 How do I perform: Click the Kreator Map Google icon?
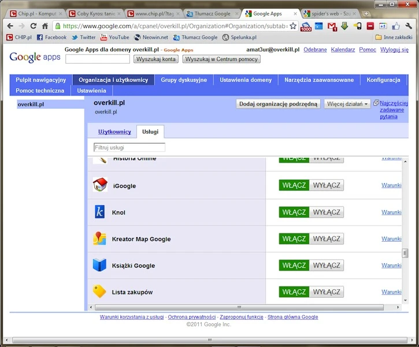tap(99, 238)
